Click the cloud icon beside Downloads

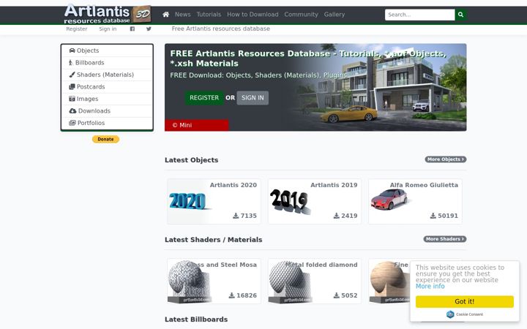tap(72, 111)
